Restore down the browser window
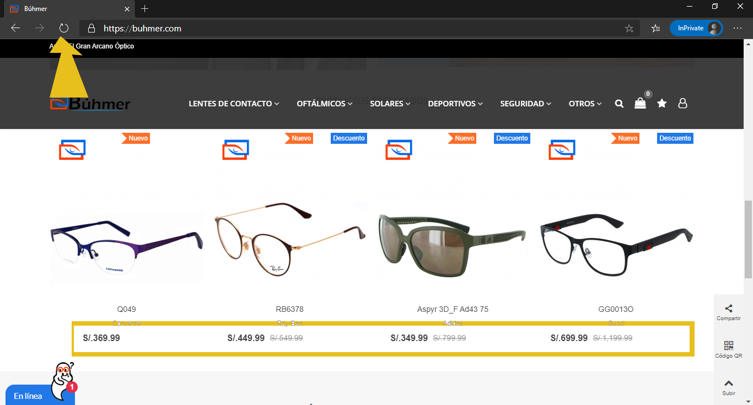This screenshot has width=753, height=405. 715,7
